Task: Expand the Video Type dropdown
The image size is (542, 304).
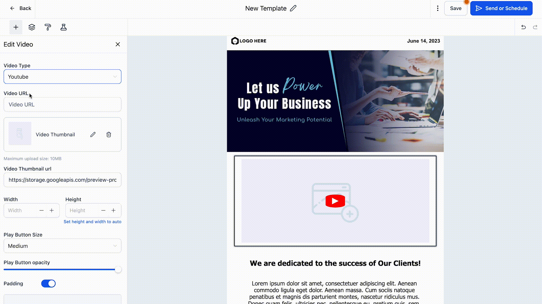Action: point(62,77)
